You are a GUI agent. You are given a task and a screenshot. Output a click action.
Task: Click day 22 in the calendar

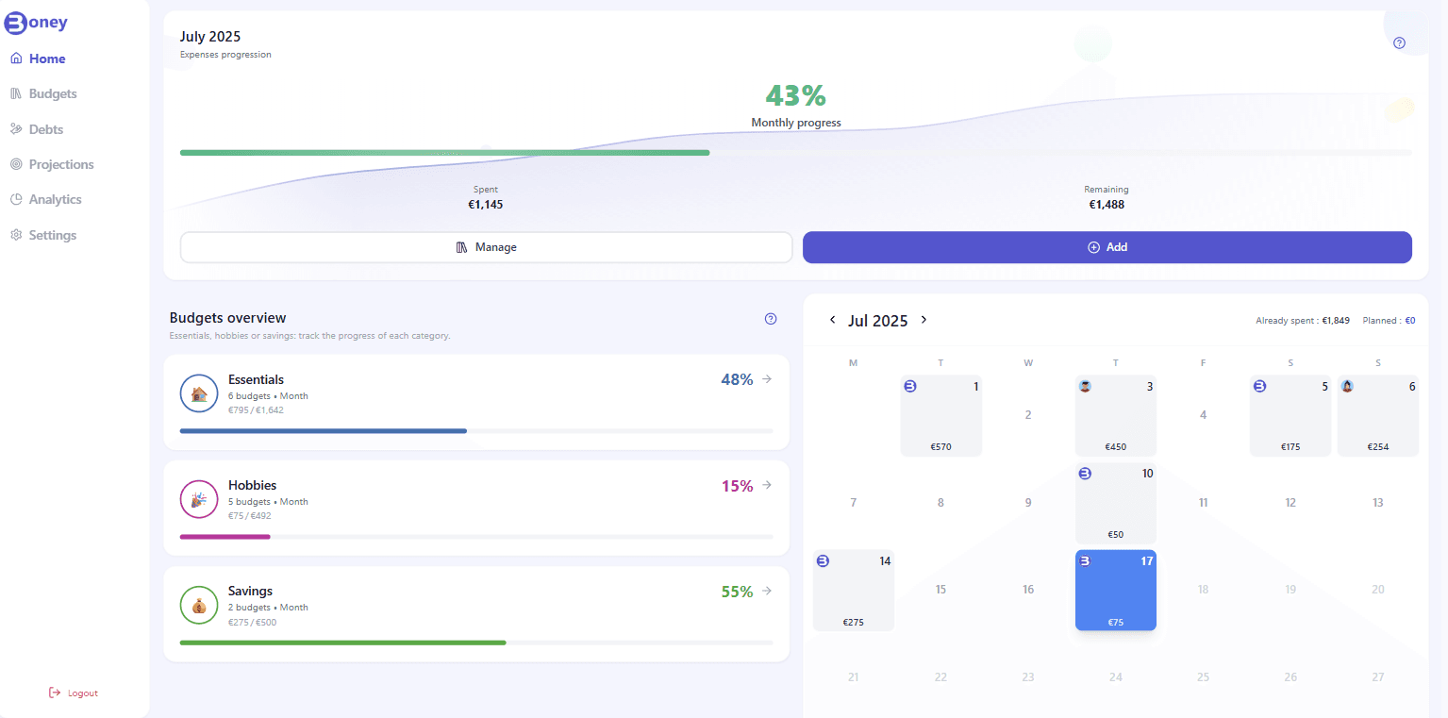click(940, 677)
